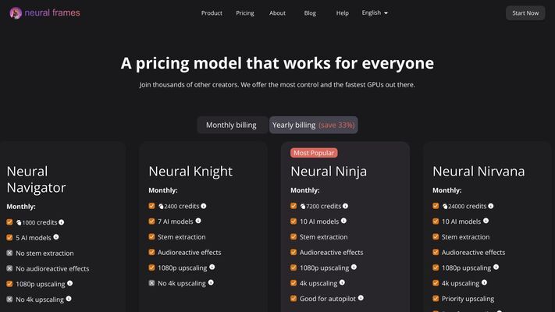Go to the Pricing page
The height and width of the screenshot is (312, 555).
point(245,13)
